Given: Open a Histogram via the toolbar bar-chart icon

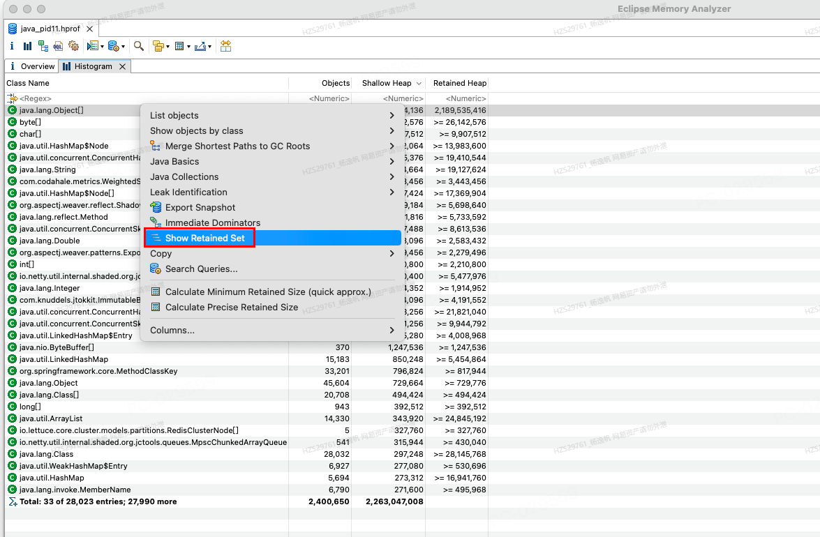Looking at the screenshot, I should 27,47.
